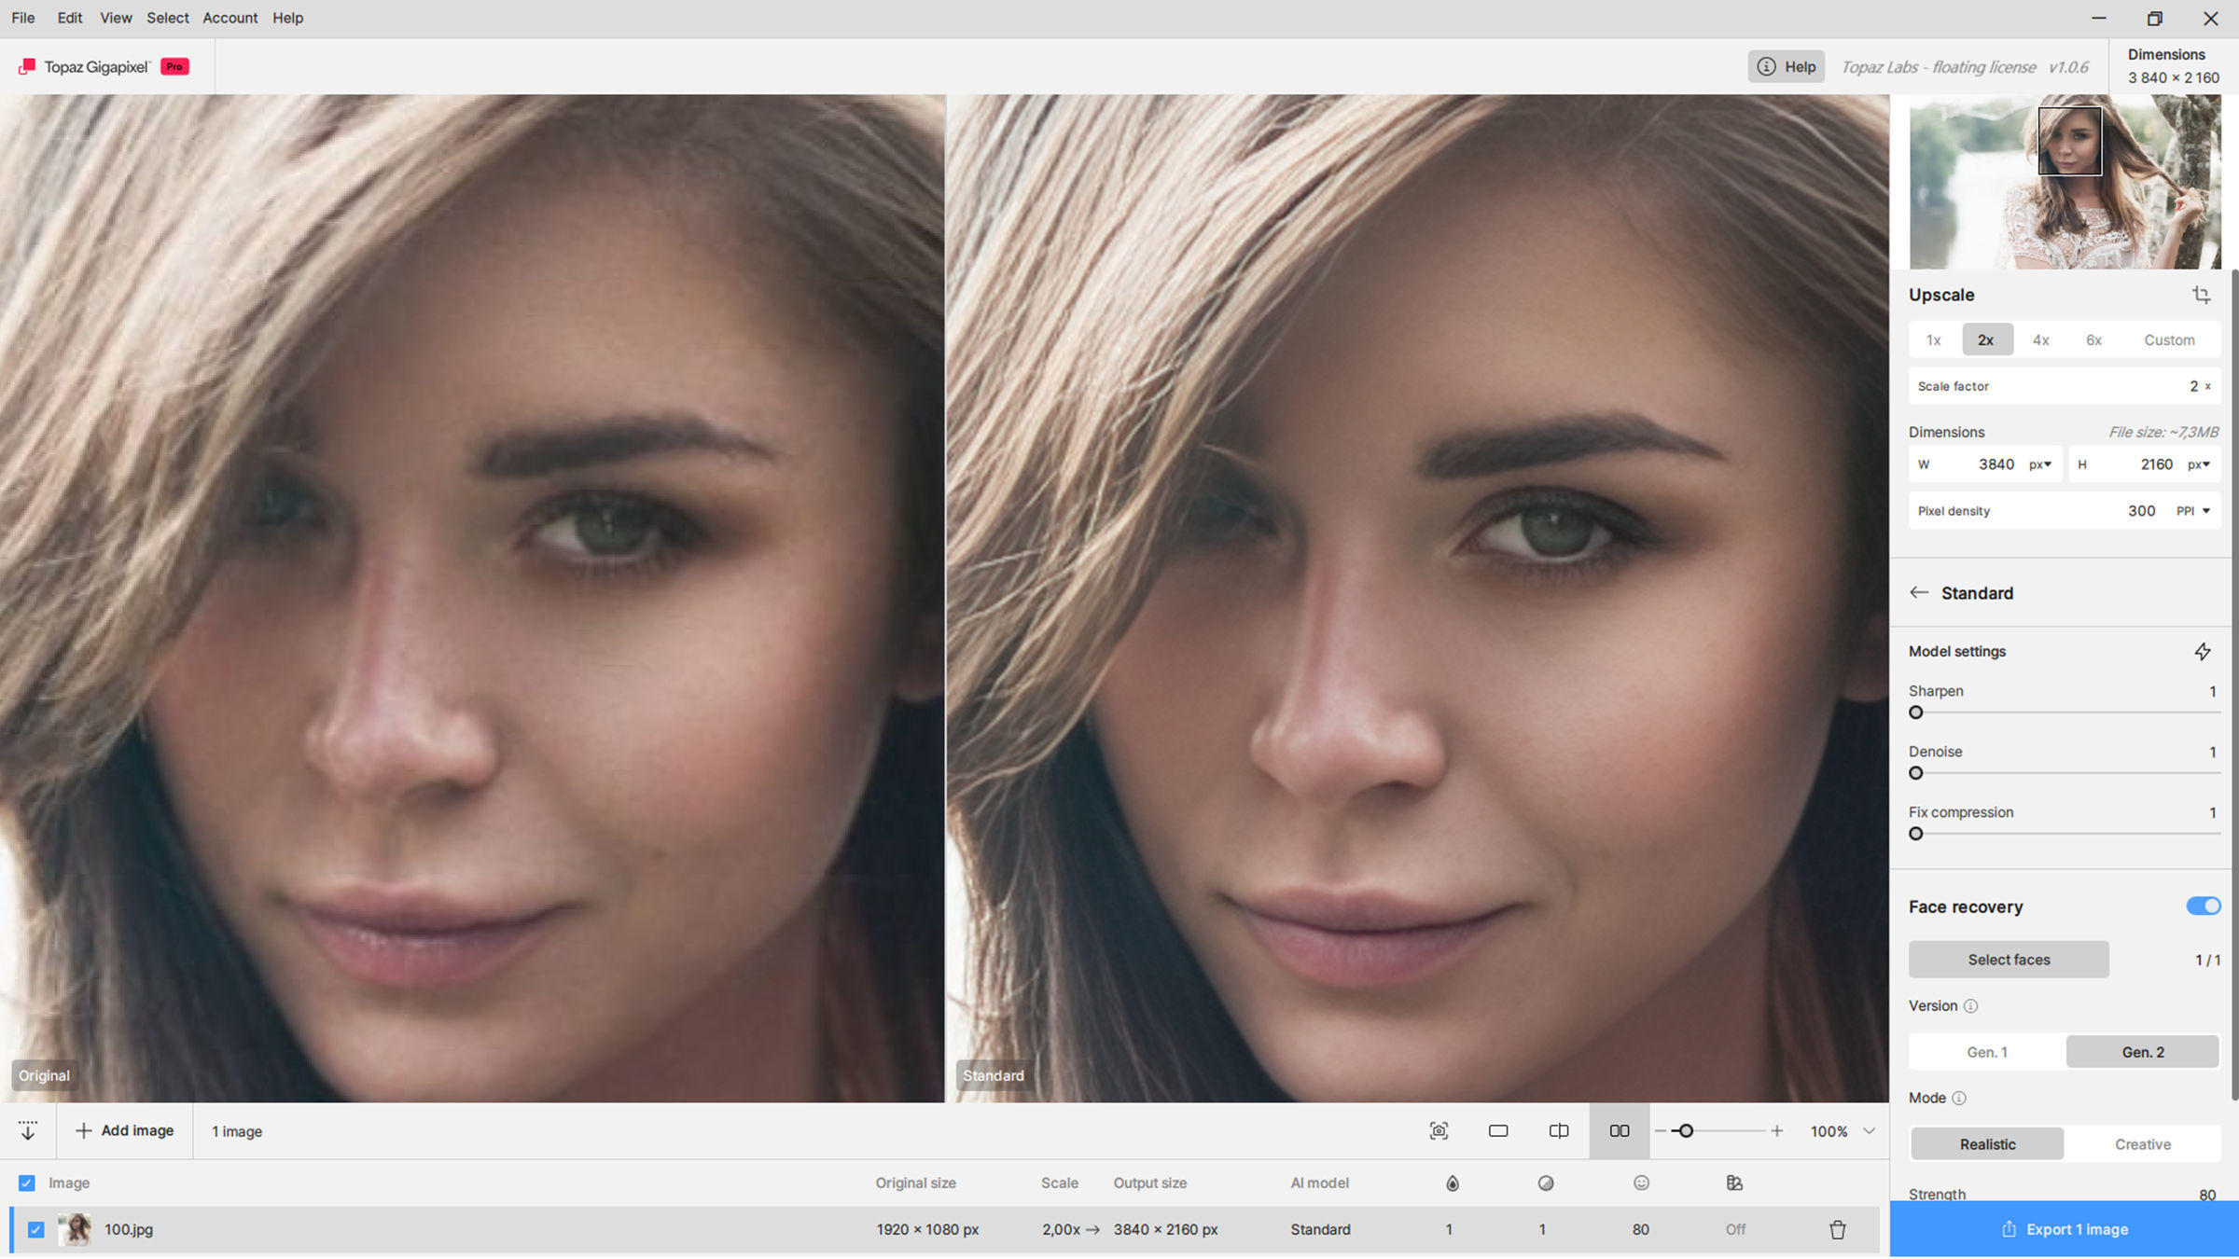Click the lightning icon beside Model settings
The height and width of the screenshot is (1259, 2239).
pyautogui.click(x=2204, y=651)
